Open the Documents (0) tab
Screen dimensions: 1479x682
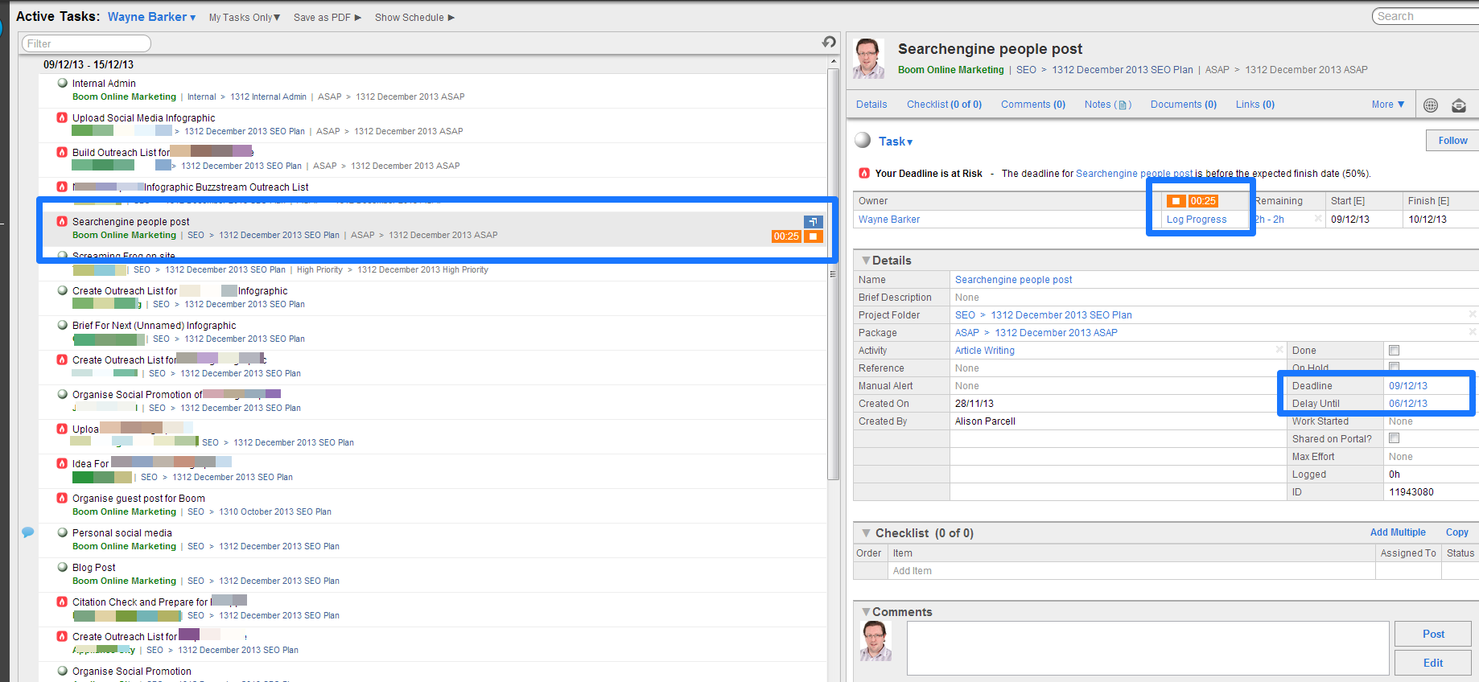tap(1183, 105)
